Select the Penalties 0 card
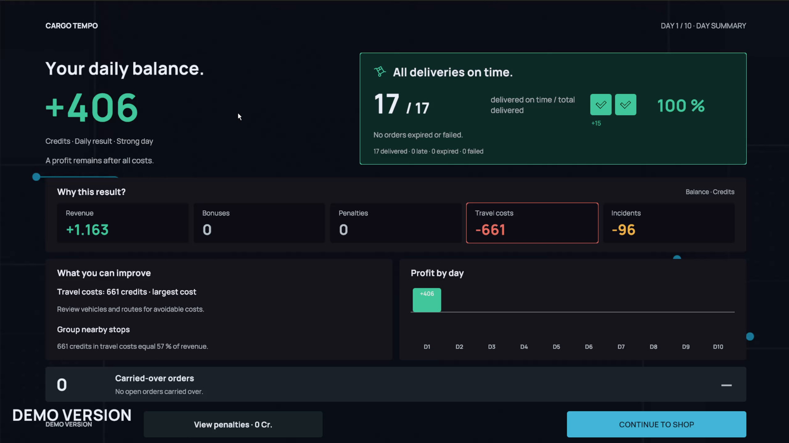 pos(395,223)
